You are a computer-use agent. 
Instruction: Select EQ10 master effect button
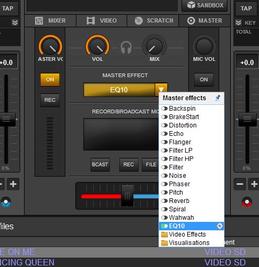click(119, 90)
